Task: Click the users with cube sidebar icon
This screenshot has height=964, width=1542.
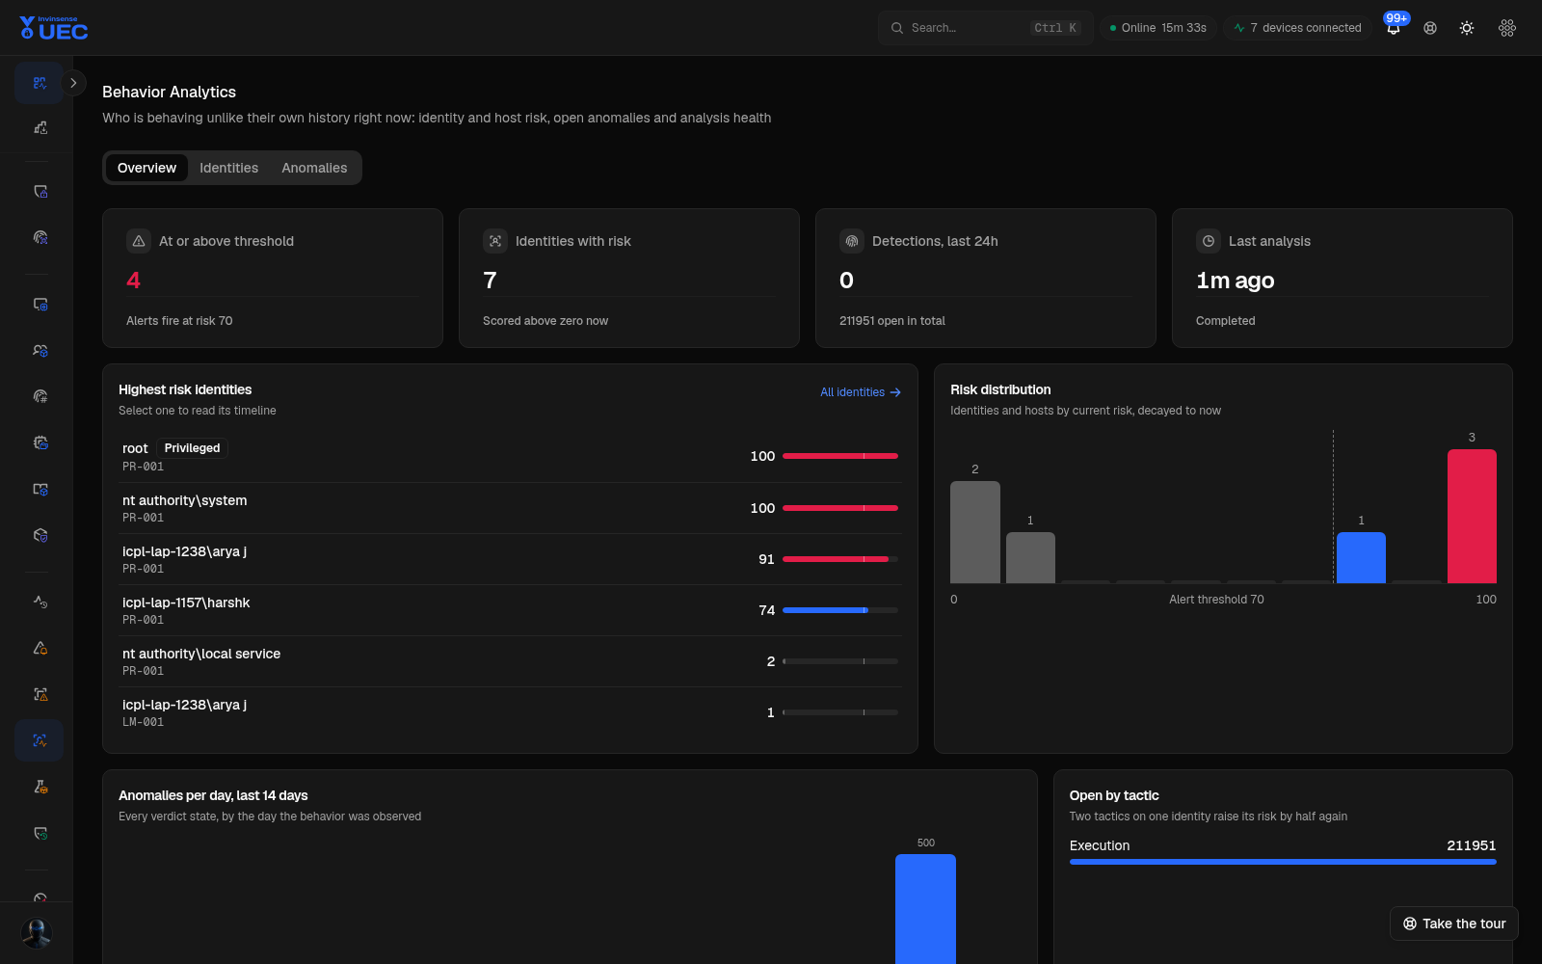Action: pos(40,351)
